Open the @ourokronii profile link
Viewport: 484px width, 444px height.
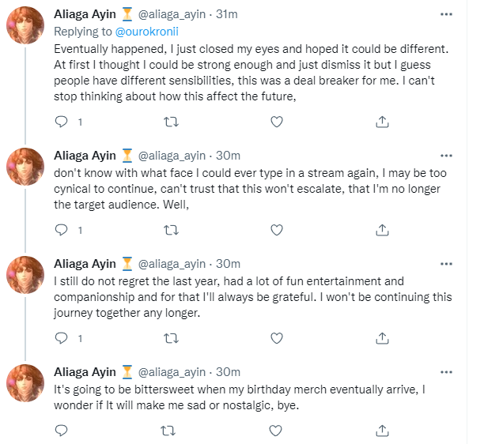point(146,32)
